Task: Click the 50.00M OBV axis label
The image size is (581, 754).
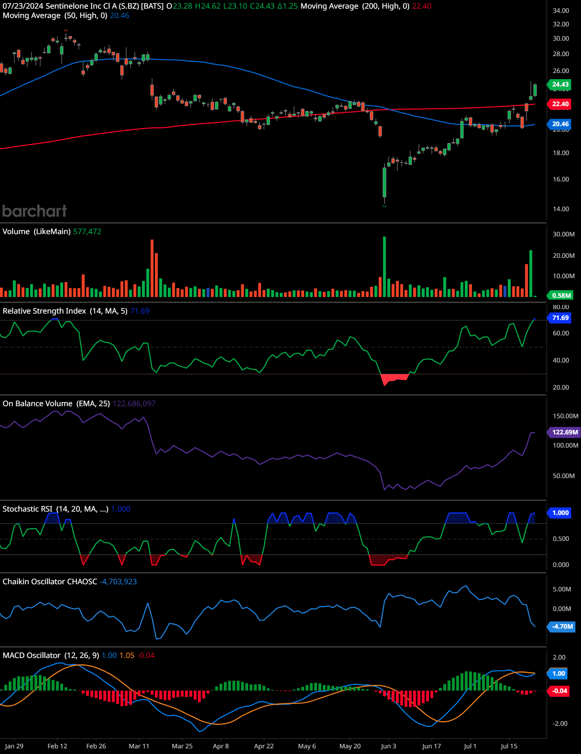Action: click(x=563, y=476)
